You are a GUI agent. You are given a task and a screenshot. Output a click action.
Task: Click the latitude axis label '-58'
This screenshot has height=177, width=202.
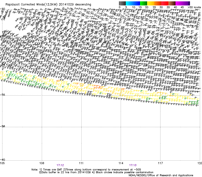tap(2, 126)
